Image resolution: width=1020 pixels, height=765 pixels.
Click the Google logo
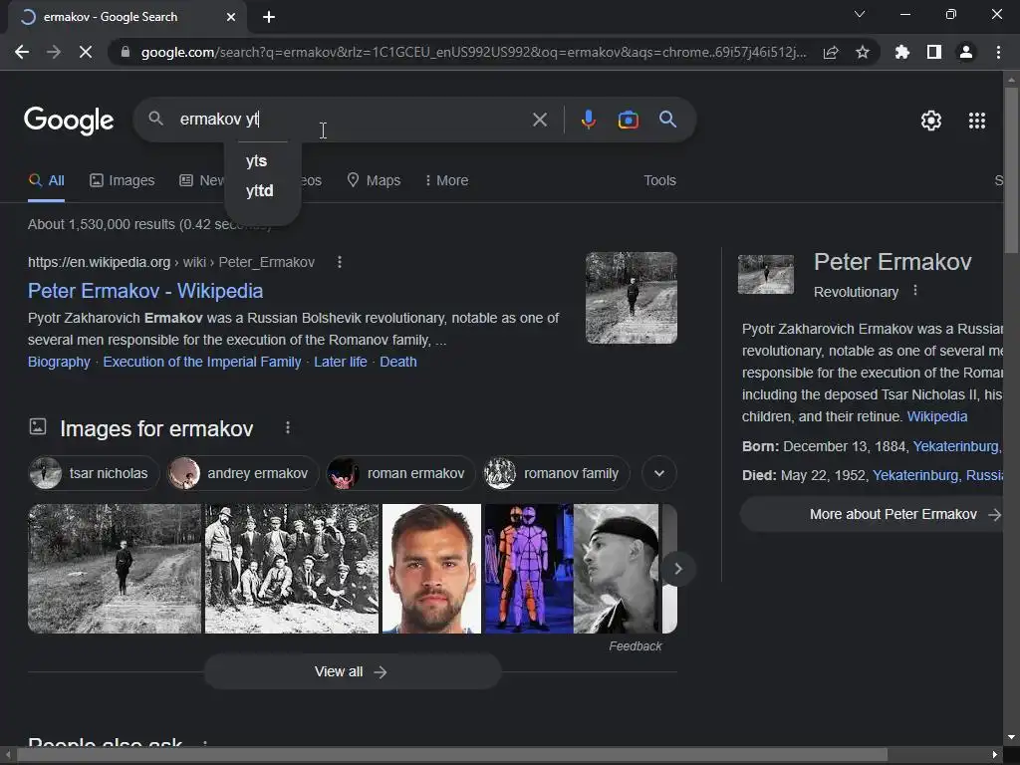click(69, 120)
